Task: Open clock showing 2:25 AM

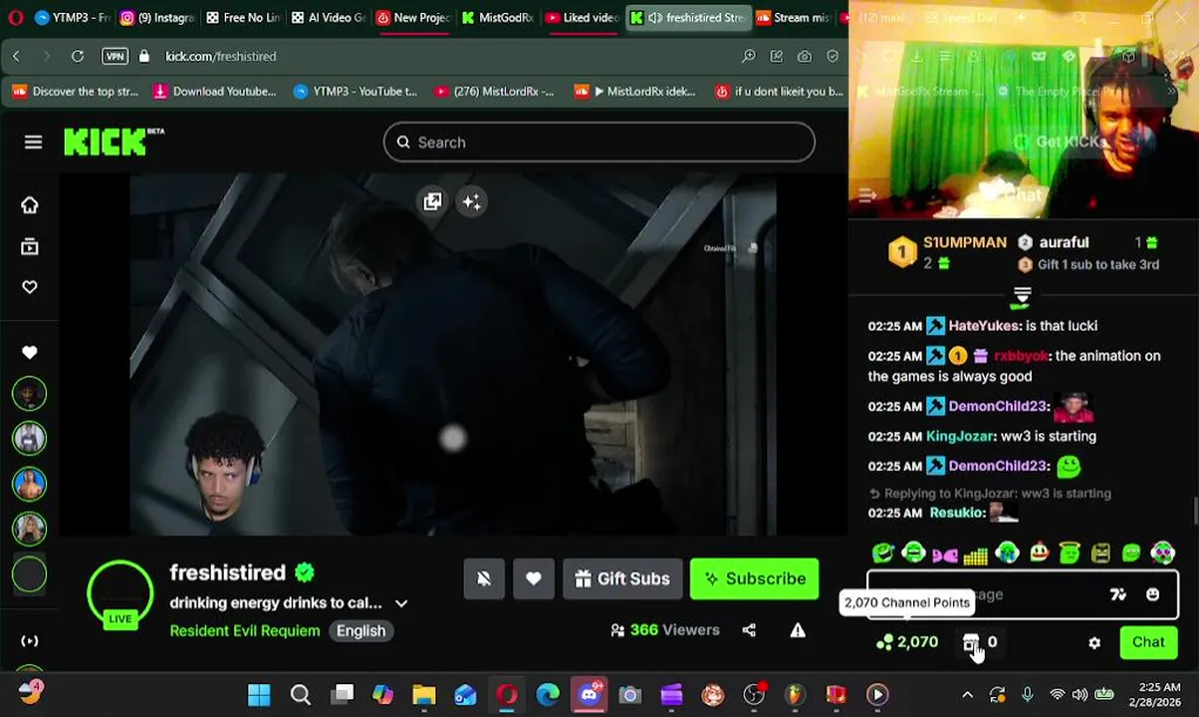Action: point(1157,694)
